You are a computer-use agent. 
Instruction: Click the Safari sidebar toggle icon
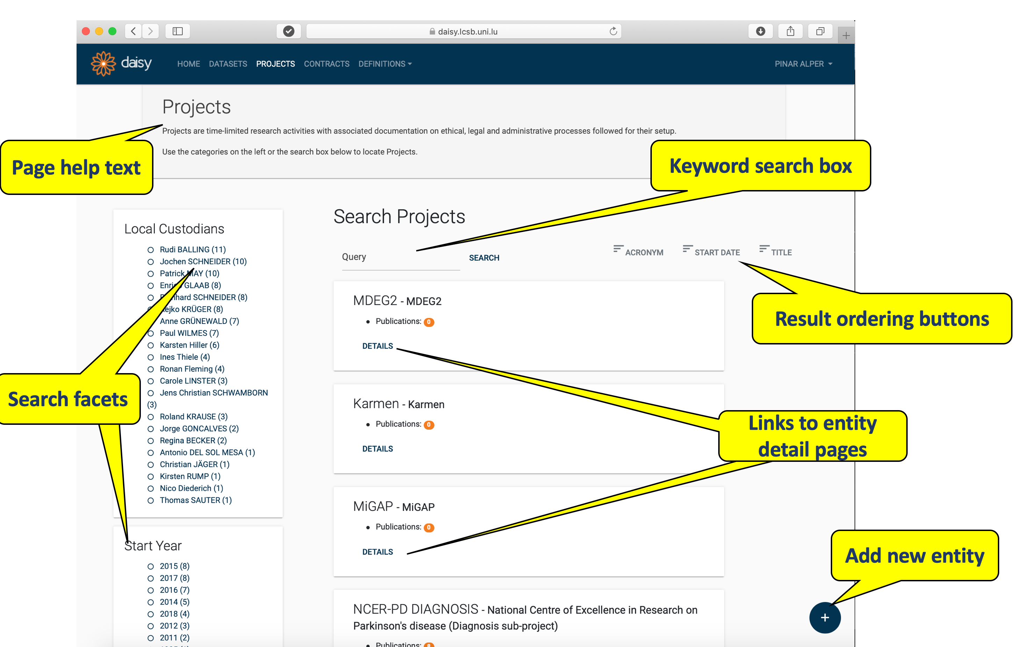pyautogui.click(x=178, y=31)
